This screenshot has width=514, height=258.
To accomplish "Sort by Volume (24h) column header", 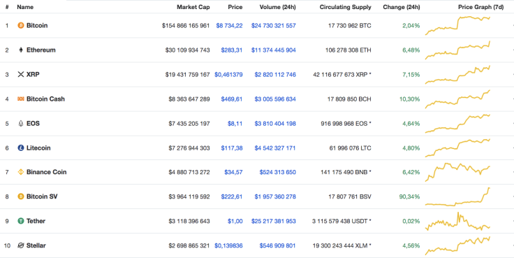I will 278,7.
